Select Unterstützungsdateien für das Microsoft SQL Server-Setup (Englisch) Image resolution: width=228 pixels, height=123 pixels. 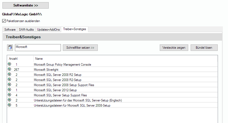point(78,100)
